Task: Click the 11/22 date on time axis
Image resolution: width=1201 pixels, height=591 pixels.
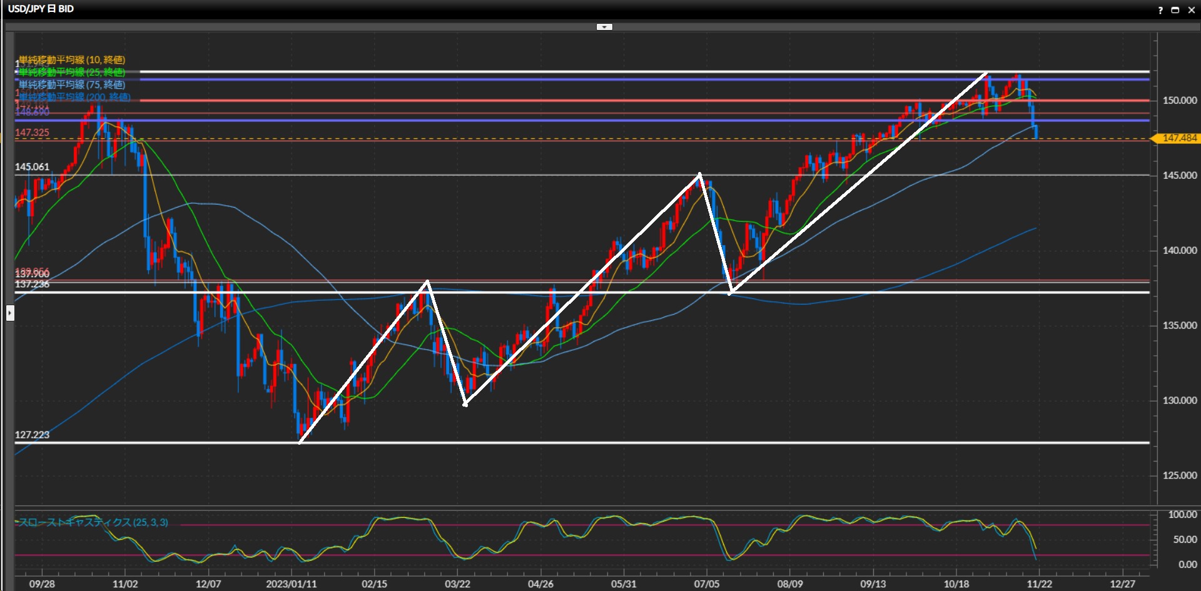Action: click(1039, 583)
